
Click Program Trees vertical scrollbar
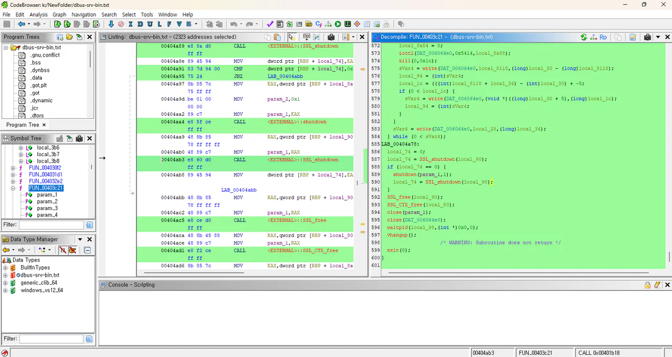coord(90,59)
